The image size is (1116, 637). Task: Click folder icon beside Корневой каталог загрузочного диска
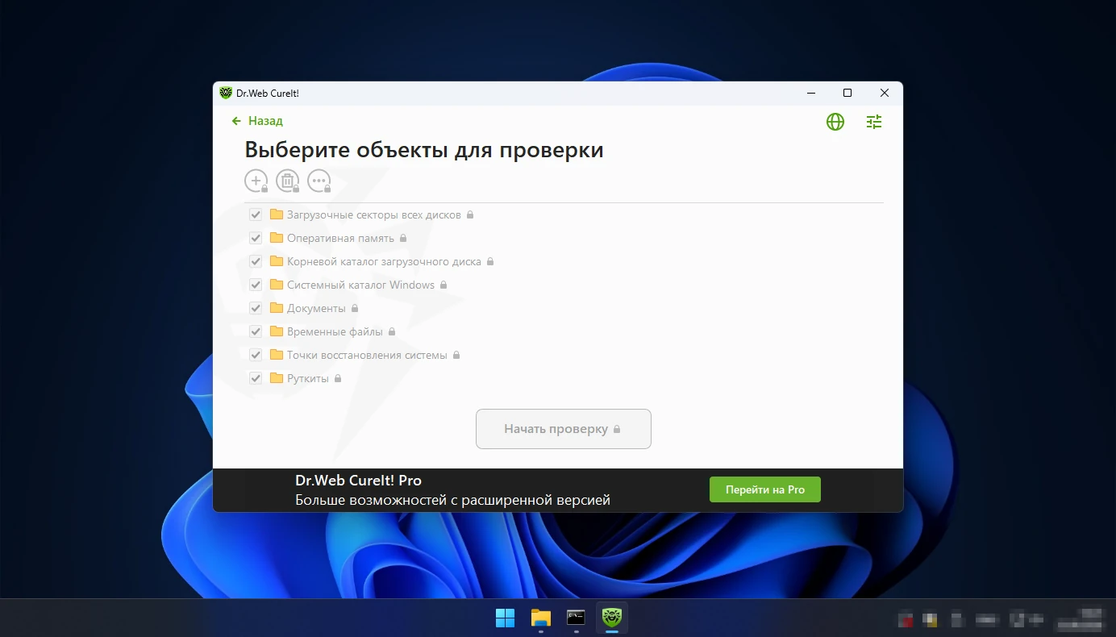tap(277, 261)
